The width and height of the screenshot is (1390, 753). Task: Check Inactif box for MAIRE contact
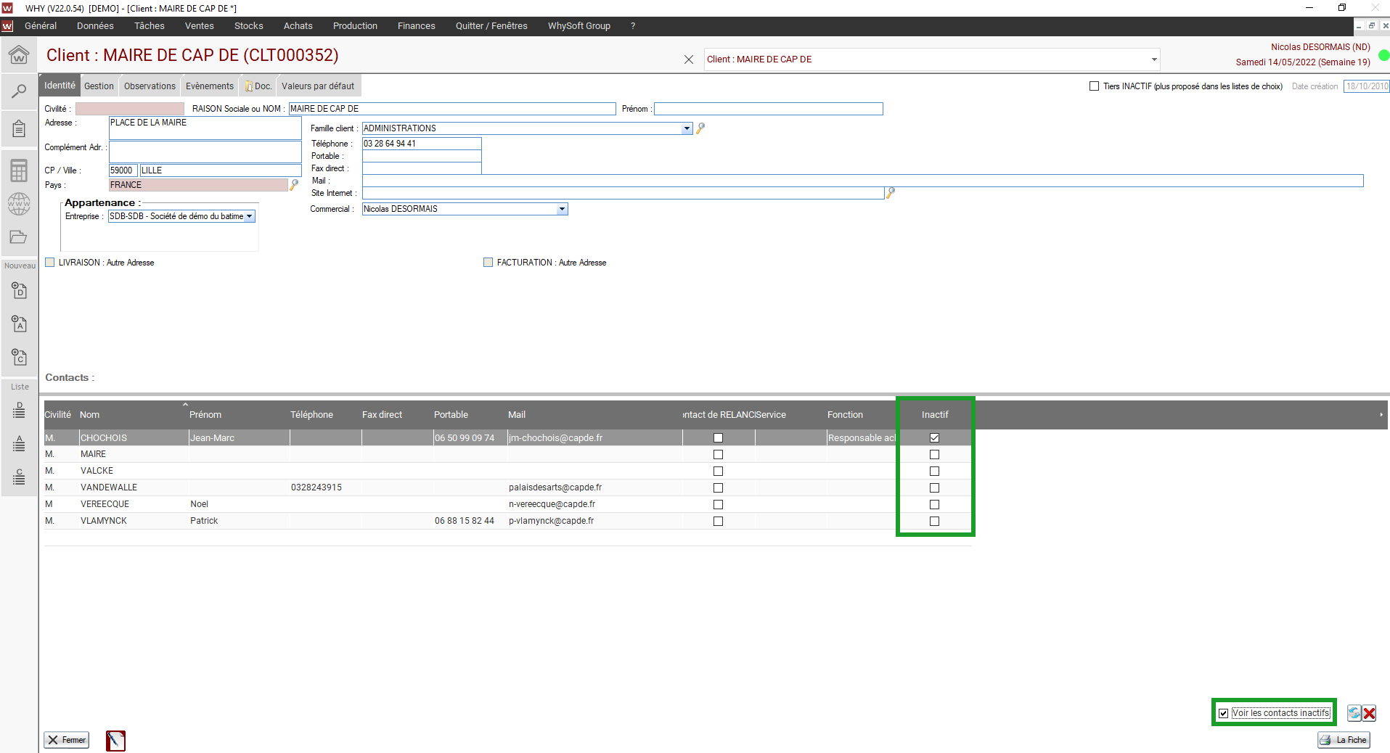[x=935, y=455]
